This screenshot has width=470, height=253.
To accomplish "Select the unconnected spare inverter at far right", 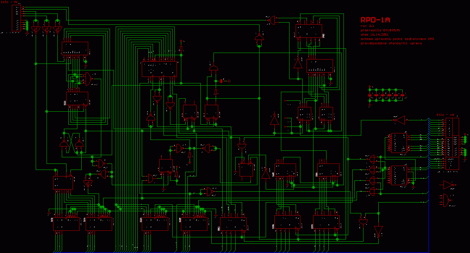I will click(447, 185).
